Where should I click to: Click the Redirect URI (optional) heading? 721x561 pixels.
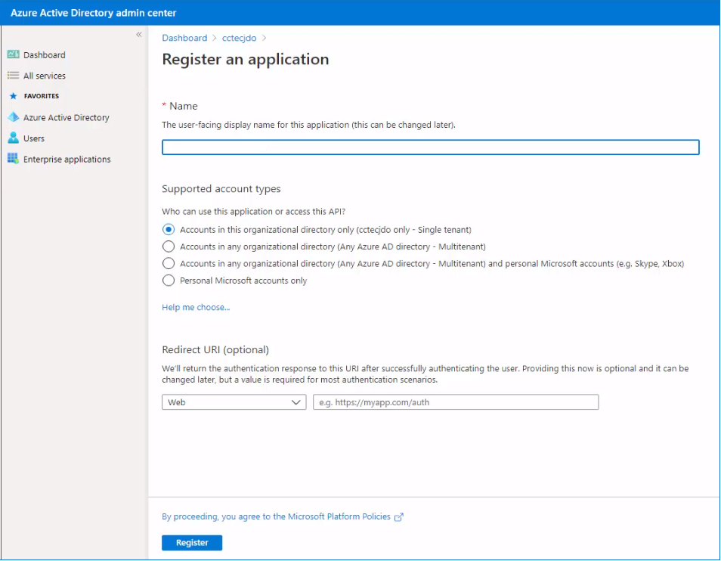pos(215,350)
